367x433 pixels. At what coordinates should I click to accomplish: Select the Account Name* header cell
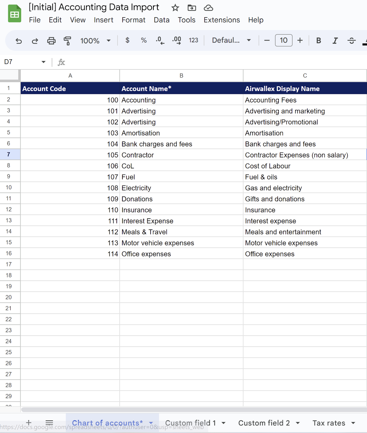[x=181, y=88]
